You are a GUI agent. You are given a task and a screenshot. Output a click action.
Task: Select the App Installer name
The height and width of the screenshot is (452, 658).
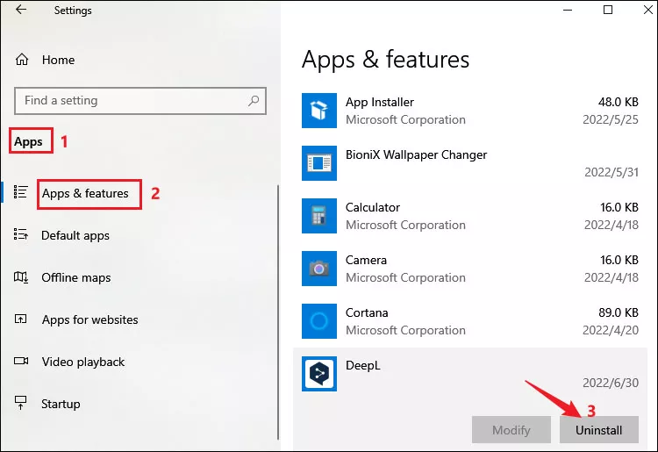(x=380, y=102)
